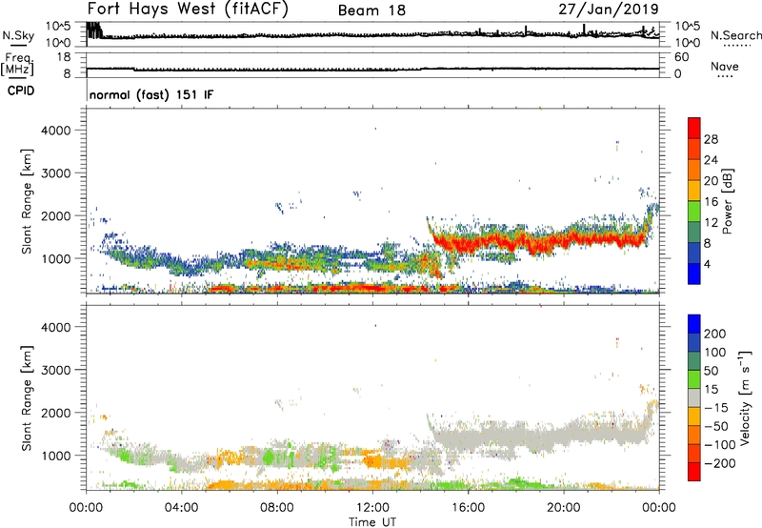Click the '20:00' time tick label

[x=564, y=508]
